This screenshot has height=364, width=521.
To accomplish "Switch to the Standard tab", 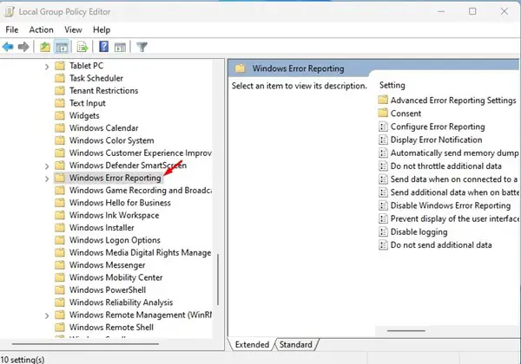I will pos(296,345).
